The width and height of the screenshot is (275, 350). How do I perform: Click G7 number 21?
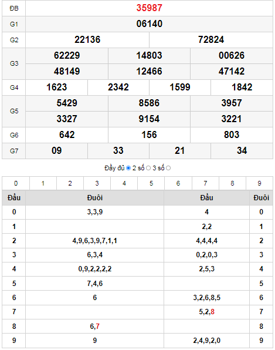click(180, 151)
